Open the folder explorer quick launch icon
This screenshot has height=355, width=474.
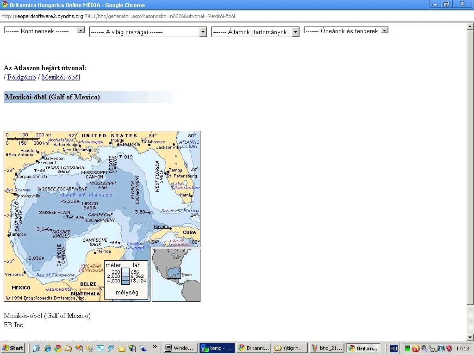click(69, 349)
